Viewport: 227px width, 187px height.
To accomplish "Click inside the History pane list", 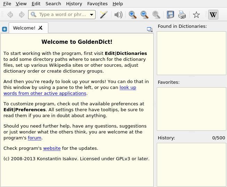I will tap(192, 165).
